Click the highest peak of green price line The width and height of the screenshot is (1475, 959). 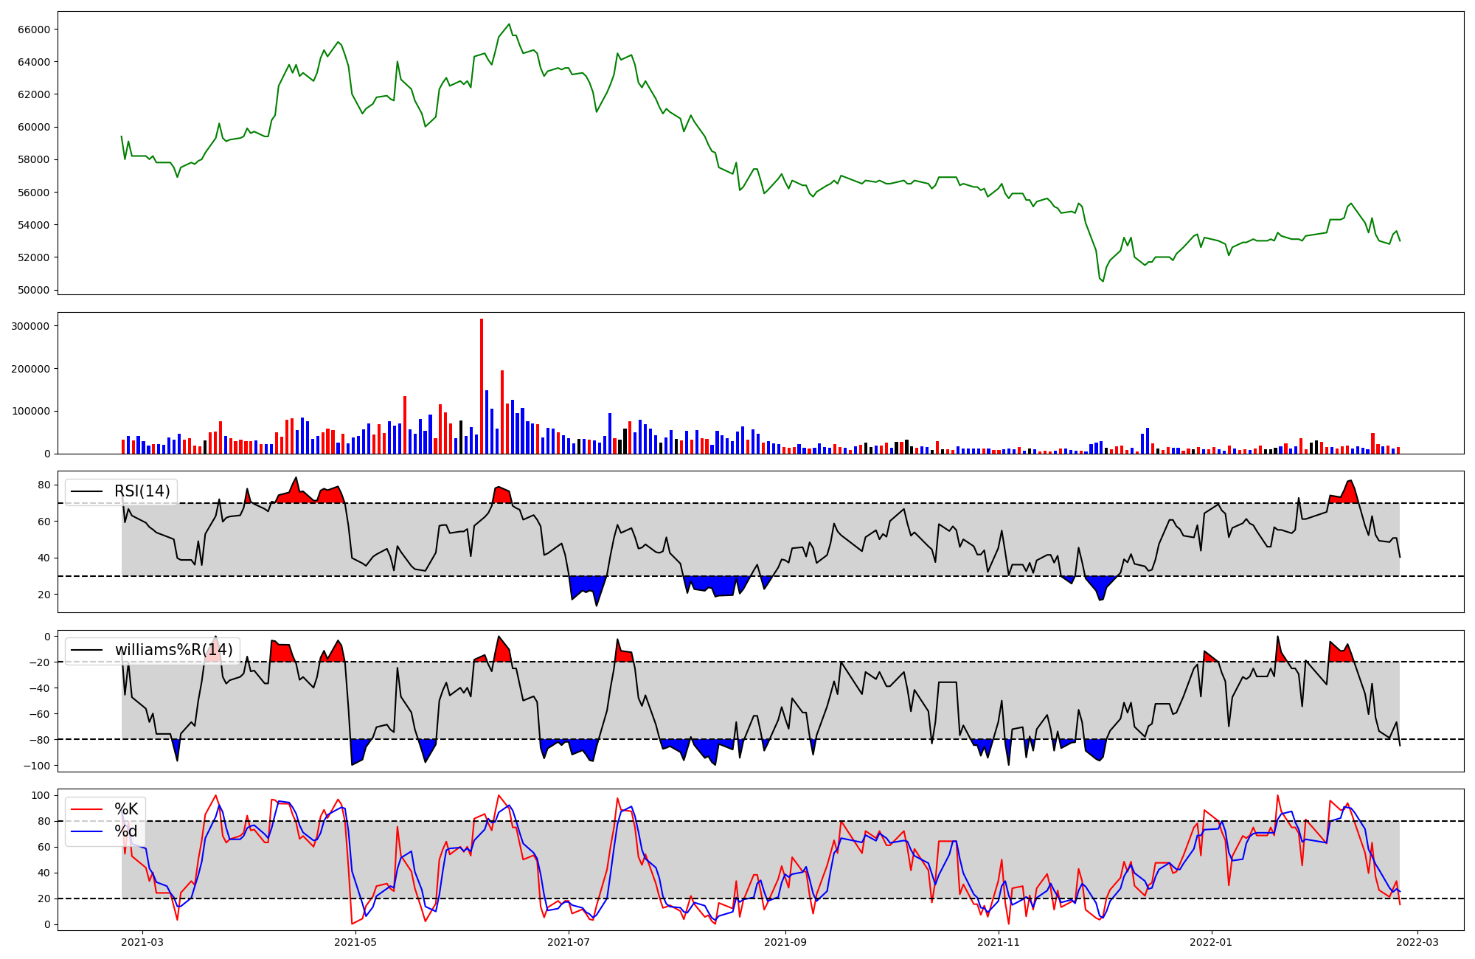tap(509, 24)
